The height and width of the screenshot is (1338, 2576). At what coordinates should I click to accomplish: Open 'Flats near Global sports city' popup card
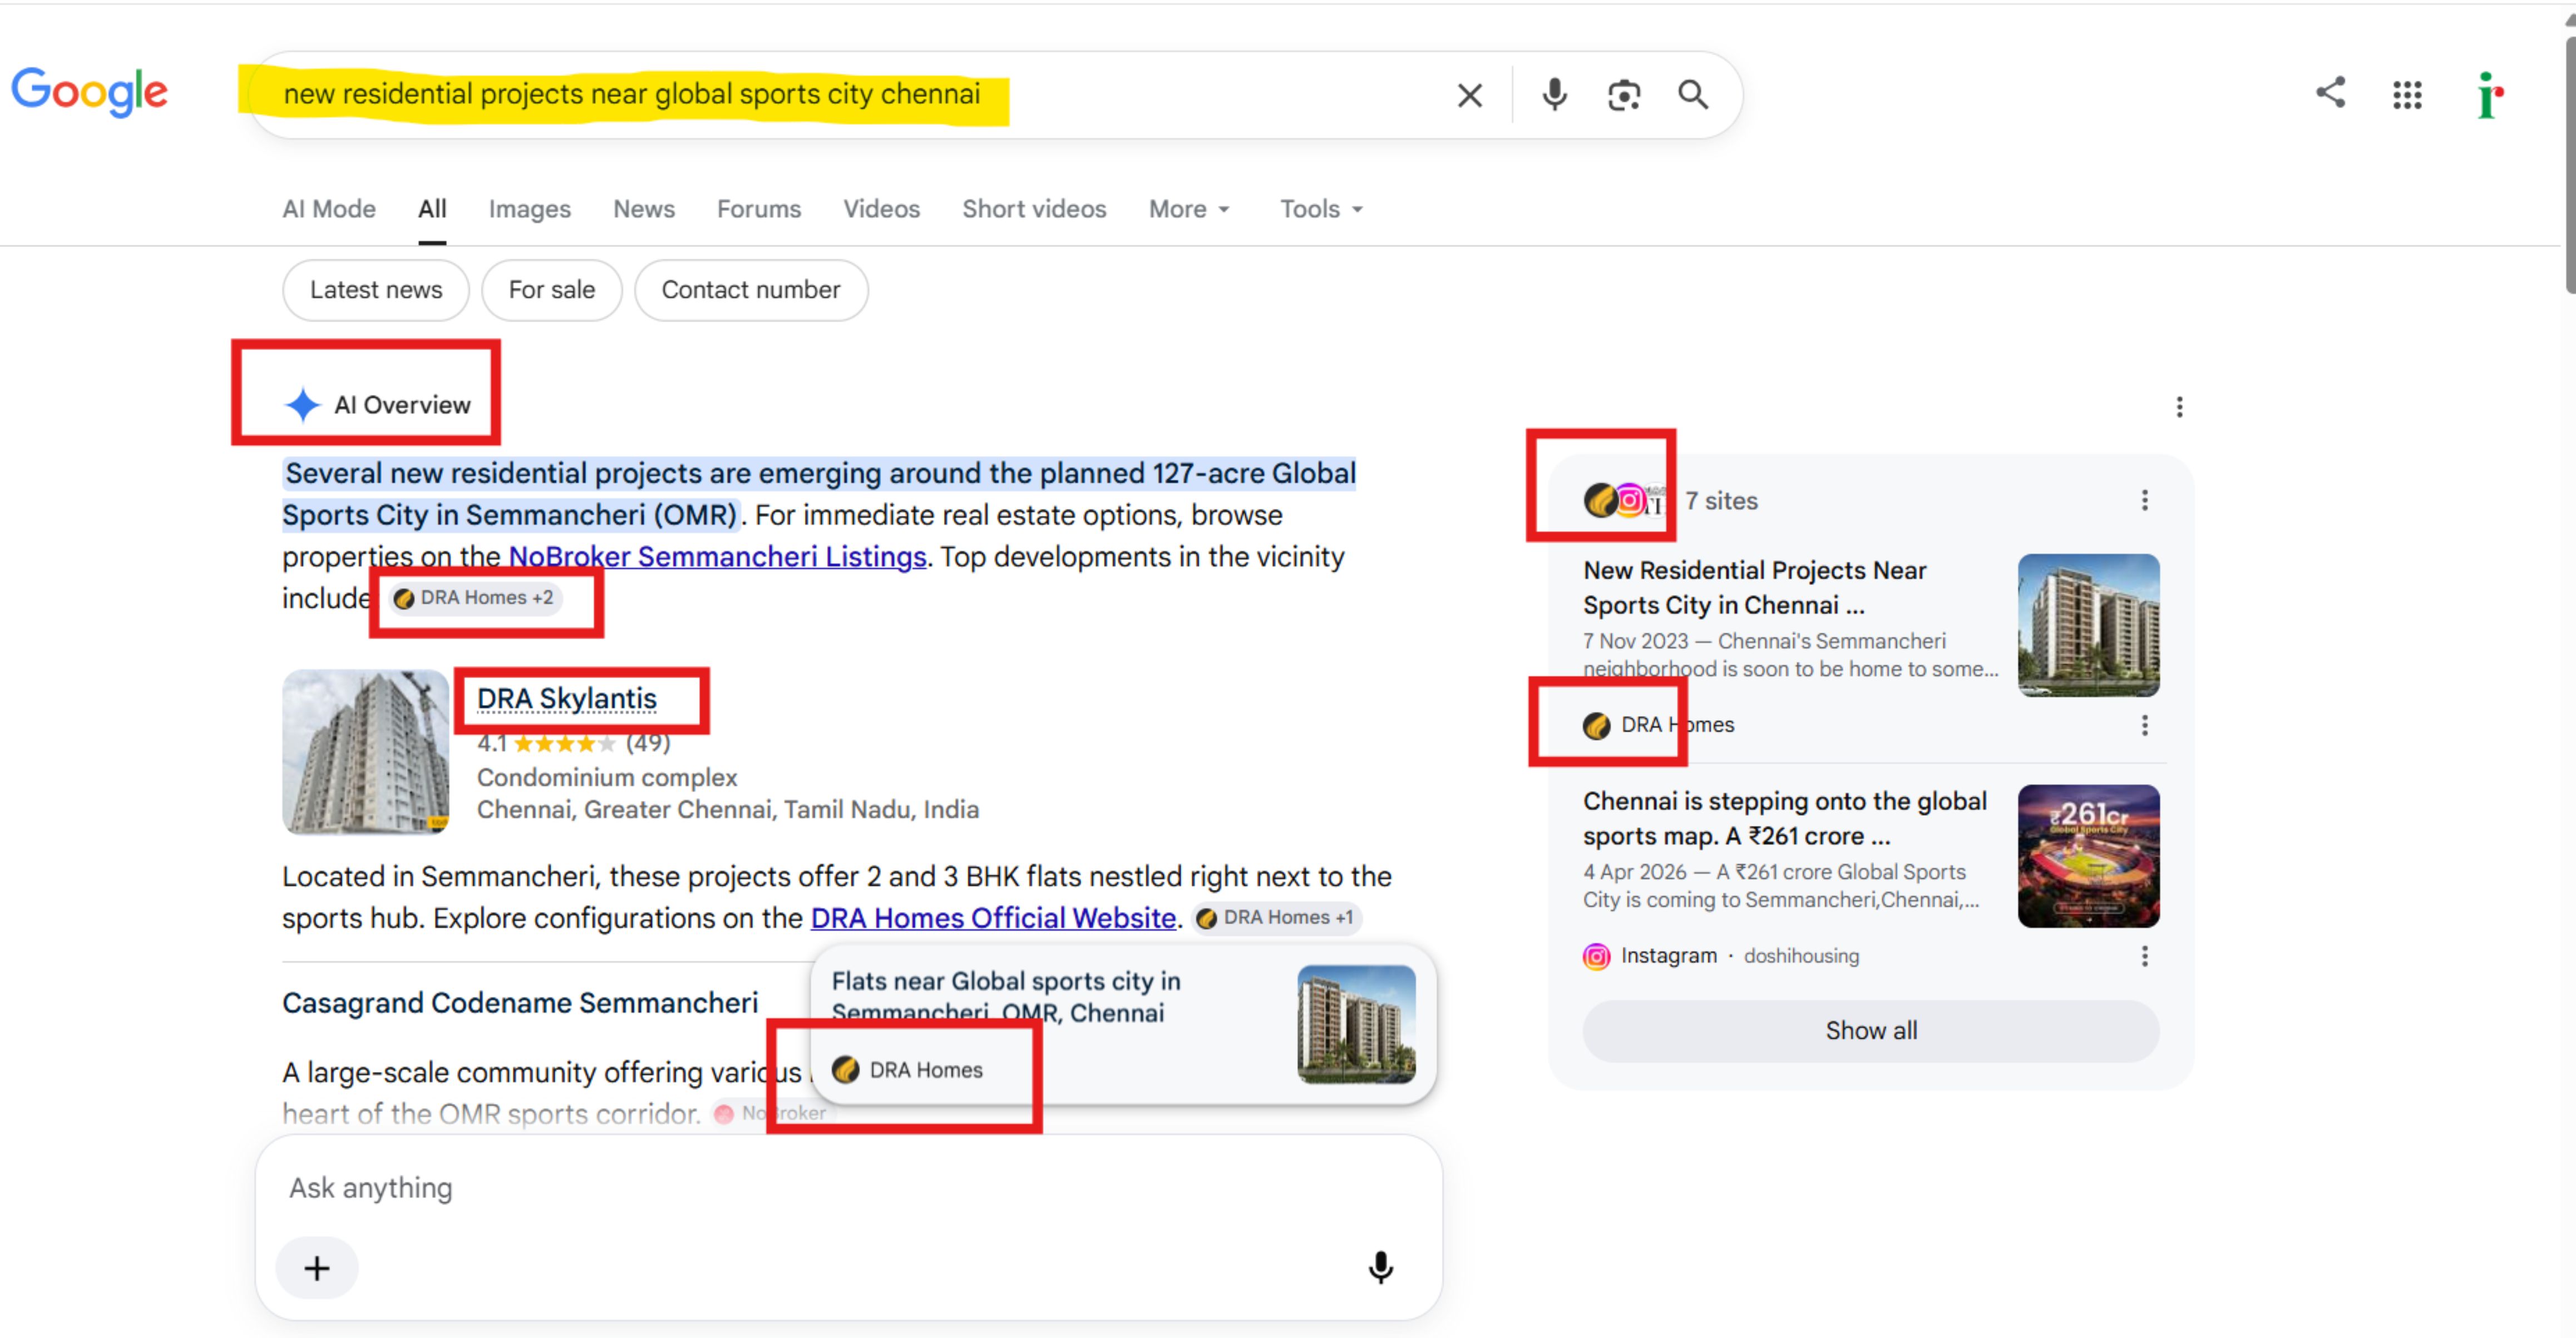click(x=1123, y=1024)
